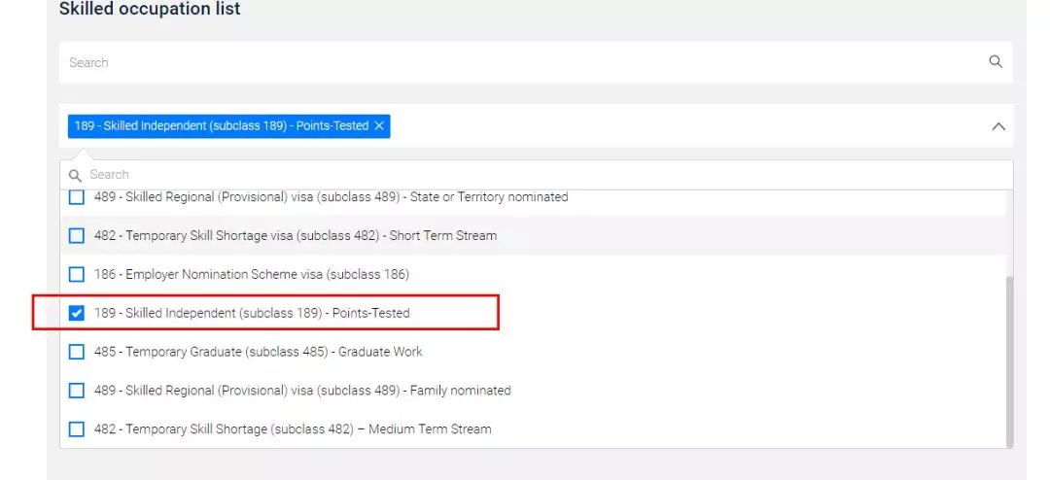Select 485 Temporary Graduate checkbox
Screen dimensions: 1050x480
tap(77, 352)
